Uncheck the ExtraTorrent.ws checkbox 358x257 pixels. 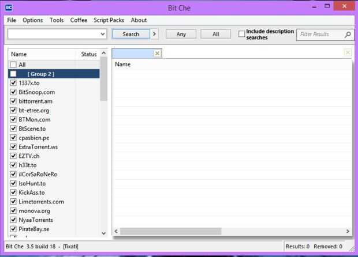(13, 147)
